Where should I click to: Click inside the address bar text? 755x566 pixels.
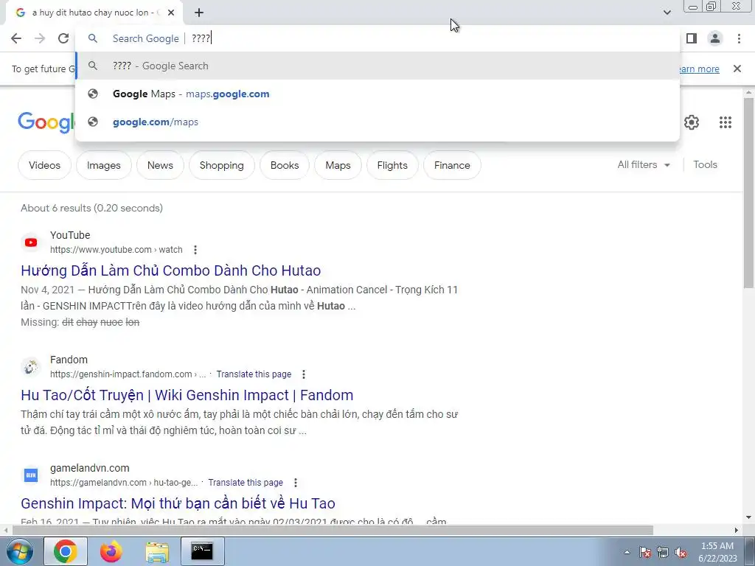(201, 38)
